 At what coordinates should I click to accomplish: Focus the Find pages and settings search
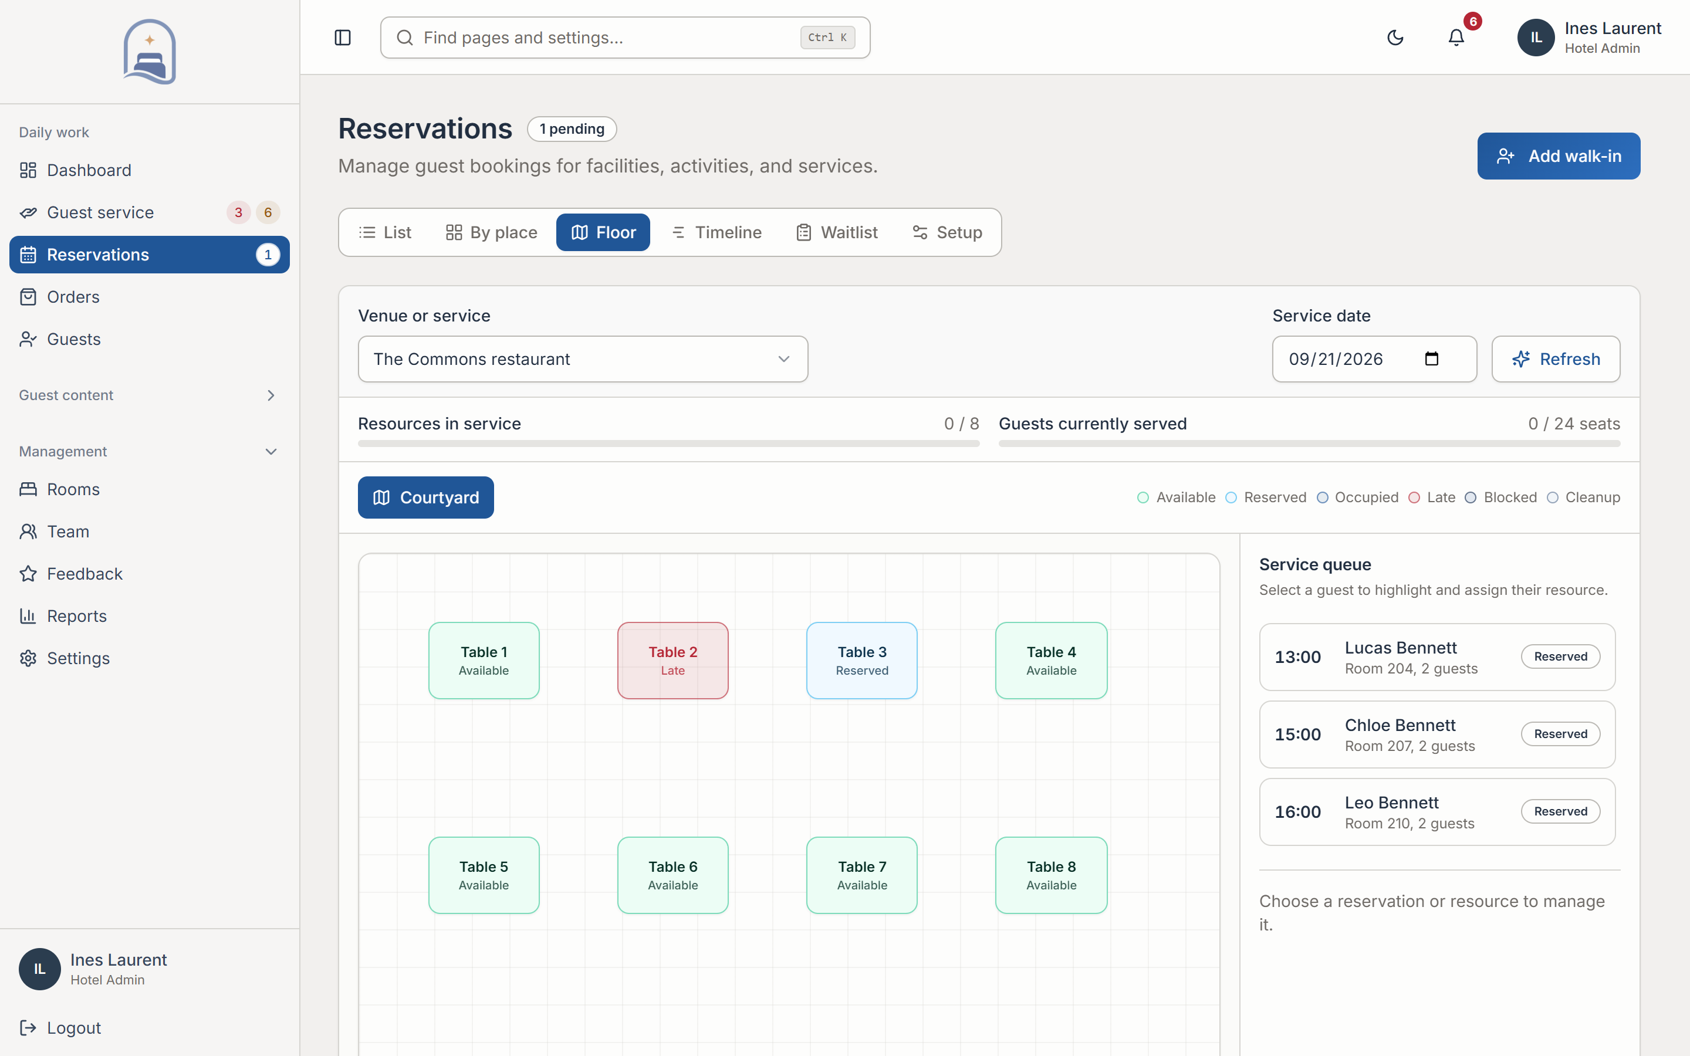pos(625,38)
